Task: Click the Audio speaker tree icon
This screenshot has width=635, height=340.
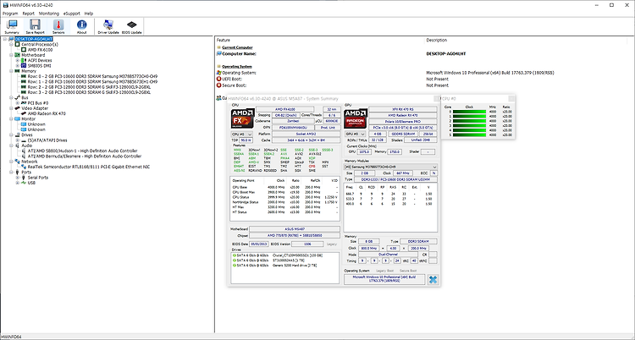Action: coord(18,145)
